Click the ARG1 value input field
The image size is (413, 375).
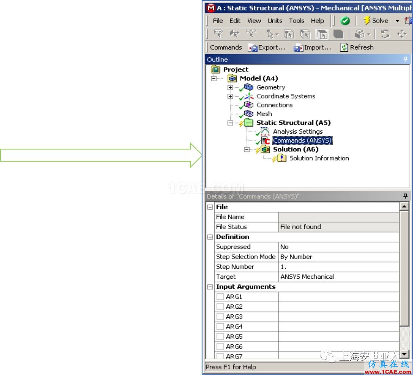(x=339, y=297)
